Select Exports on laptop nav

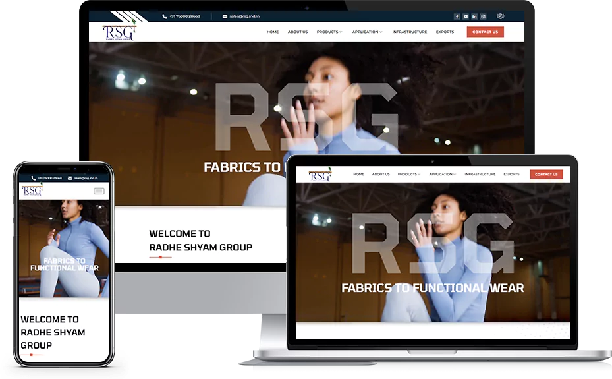tap(511, 175)
